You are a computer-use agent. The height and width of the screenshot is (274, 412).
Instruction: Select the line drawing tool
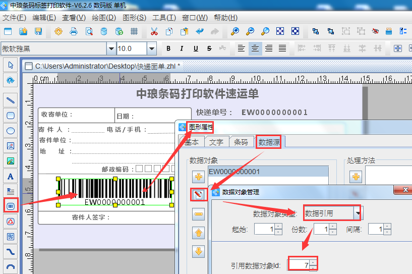[10, 100]
